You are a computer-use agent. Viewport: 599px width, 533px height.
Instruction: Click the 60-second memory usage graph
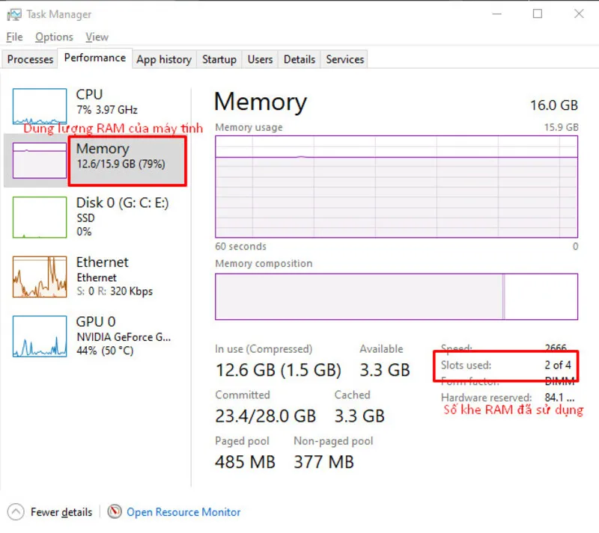coord(395,187)
